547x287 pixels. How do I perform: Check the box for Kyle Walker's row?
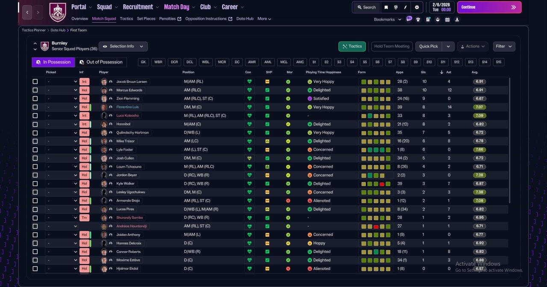coord(35,183)
